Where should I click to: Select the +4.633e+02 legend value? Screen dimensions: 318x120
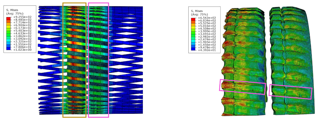(22, 33)
